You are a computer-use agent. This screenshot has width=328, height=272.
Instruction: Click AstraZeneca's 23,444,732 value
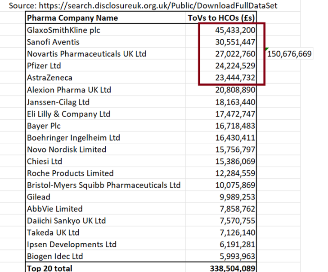click(x=235, y=78)
